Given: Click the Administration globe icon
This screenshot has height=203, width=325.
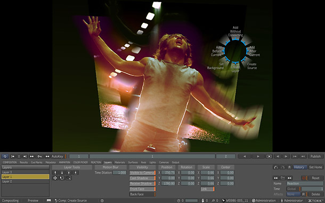Looking at the screenshot, I should [253, 200].
